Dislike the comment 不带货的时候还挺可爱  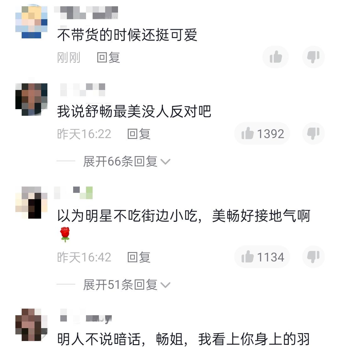313,57
